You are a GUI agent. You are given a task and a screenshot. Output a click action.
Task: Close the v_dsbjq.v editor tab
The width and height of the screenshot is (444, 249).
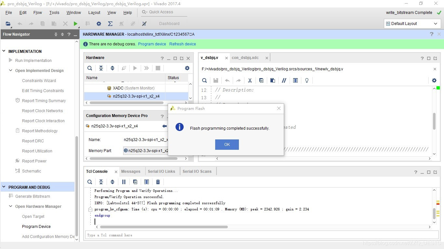tap(227, 58)
